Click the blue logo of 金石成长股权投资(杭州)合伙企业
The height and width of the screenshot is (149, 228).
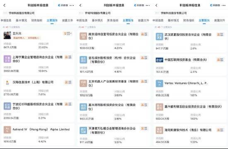click(83, 60)
